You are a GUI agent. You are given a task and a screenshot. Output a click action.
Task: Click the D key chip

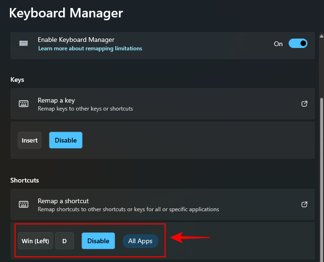[x=65, y=241]
